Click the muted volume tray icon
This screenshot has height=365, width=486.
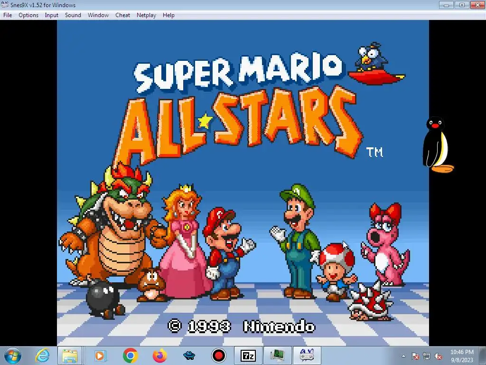pos(438,356)
